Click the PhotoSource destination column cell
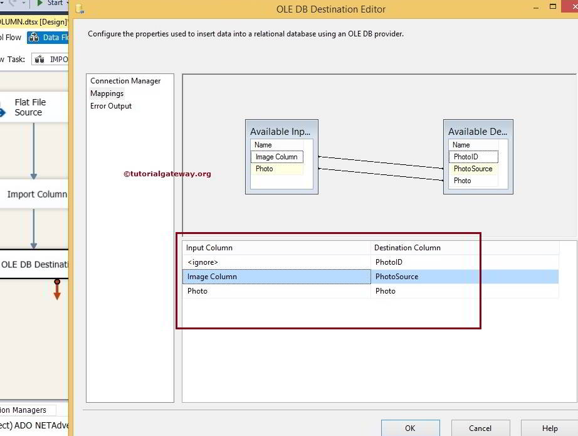 [464, 277]
